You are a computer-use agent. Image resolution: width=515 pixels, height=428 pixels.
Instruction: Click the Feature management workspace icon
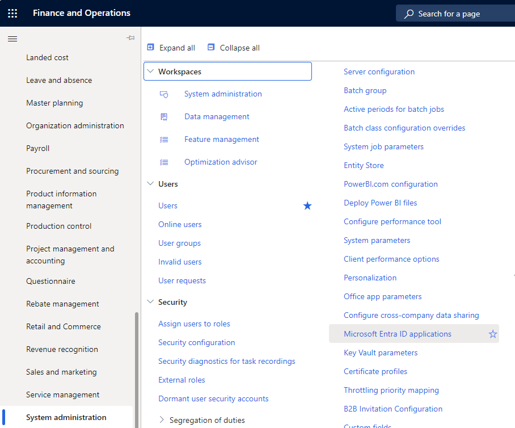click(164, 140)
